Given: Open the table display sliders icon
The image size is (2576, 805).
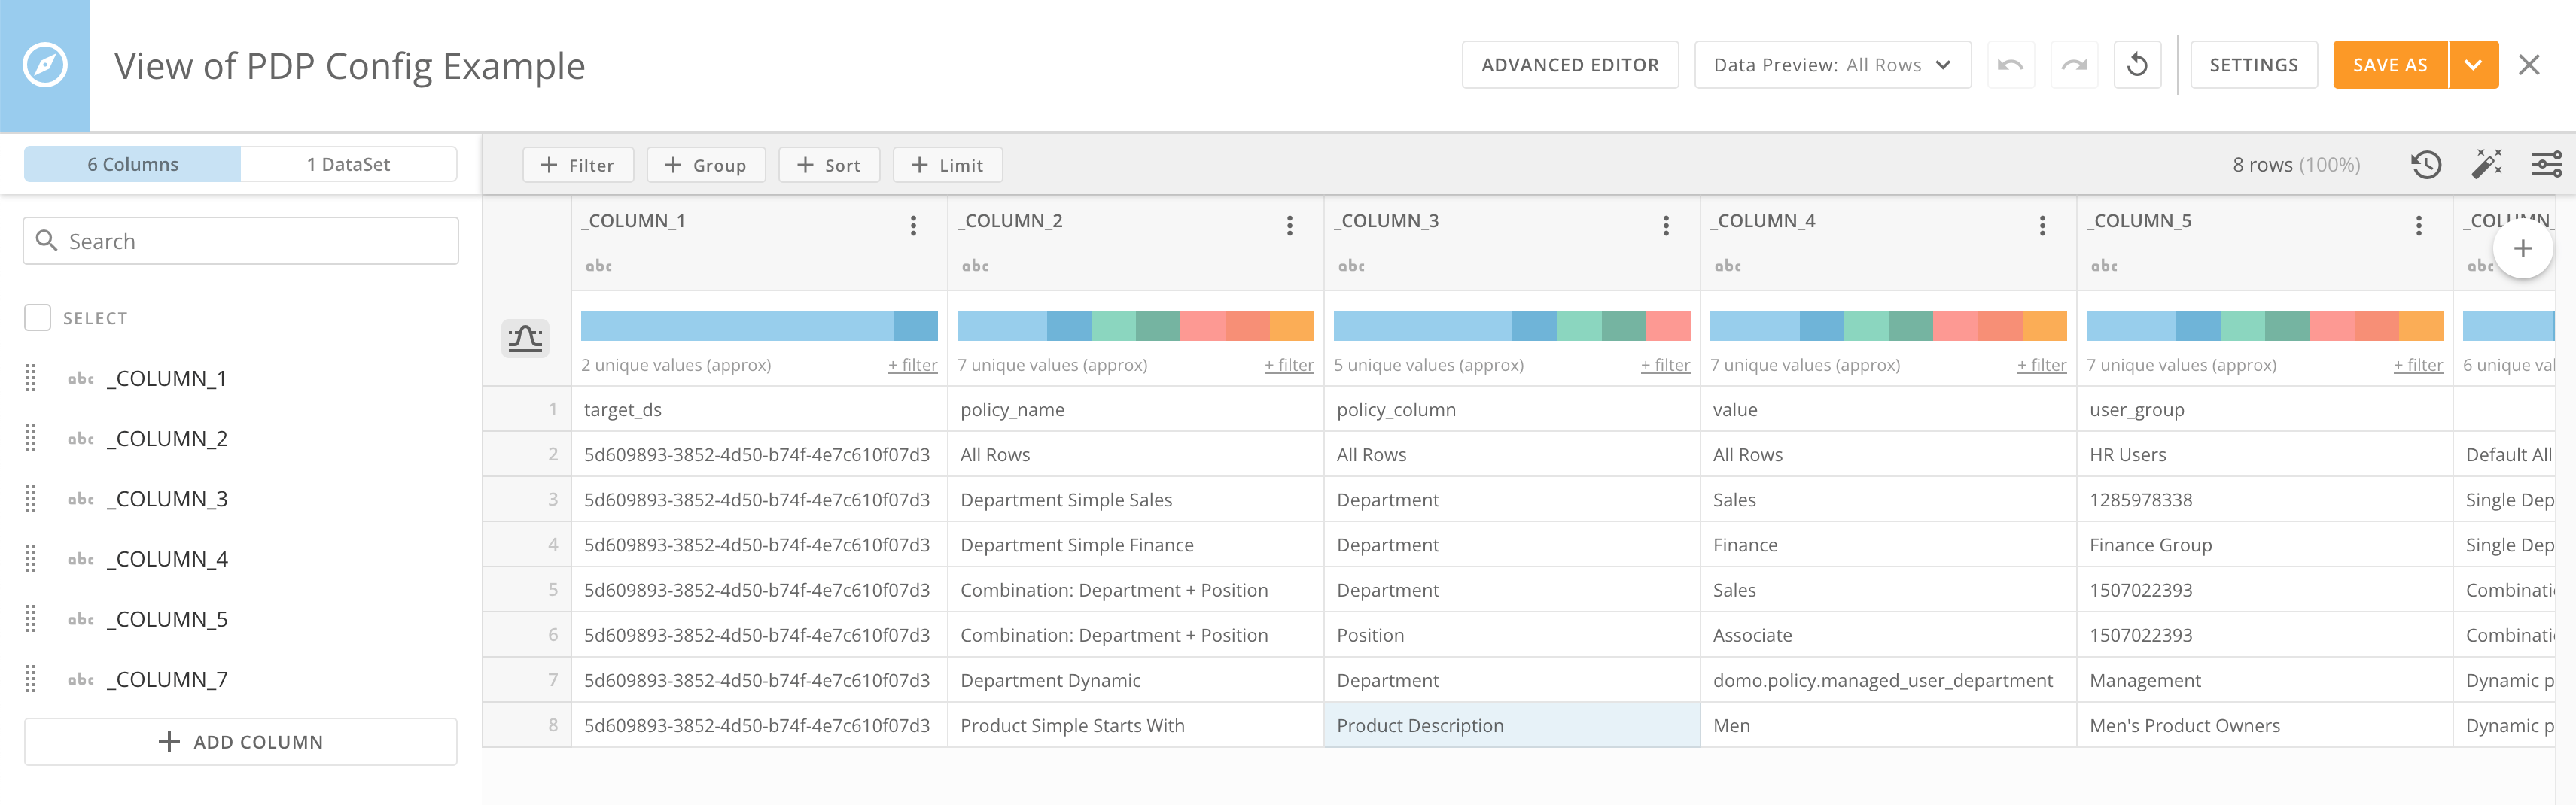Looking at the screenshot, I should pos(2546,164).
